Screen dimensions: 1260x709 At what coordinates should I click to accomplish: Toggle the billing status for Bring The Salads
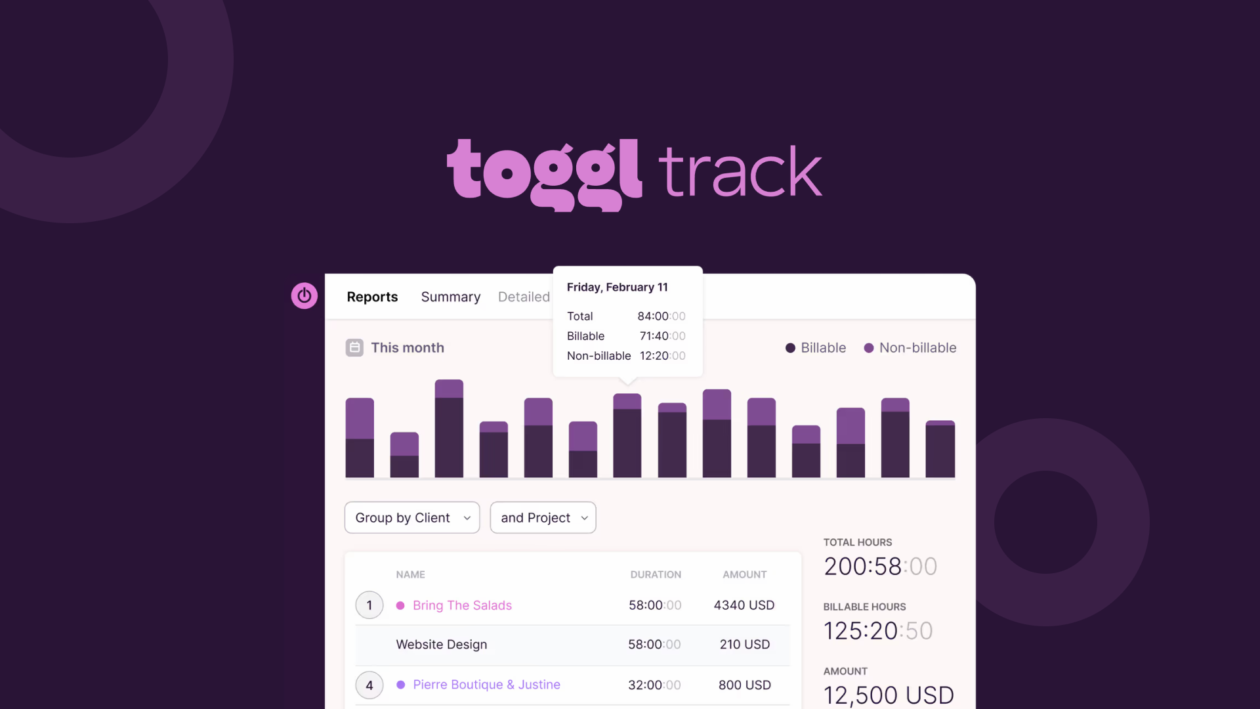point(400,604)
